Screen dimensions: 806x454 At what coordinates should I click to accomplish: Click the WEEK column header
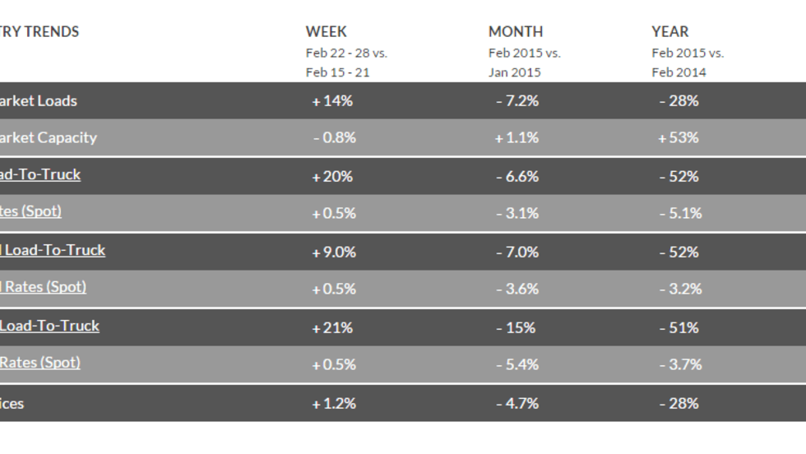(x=327, y=32)
